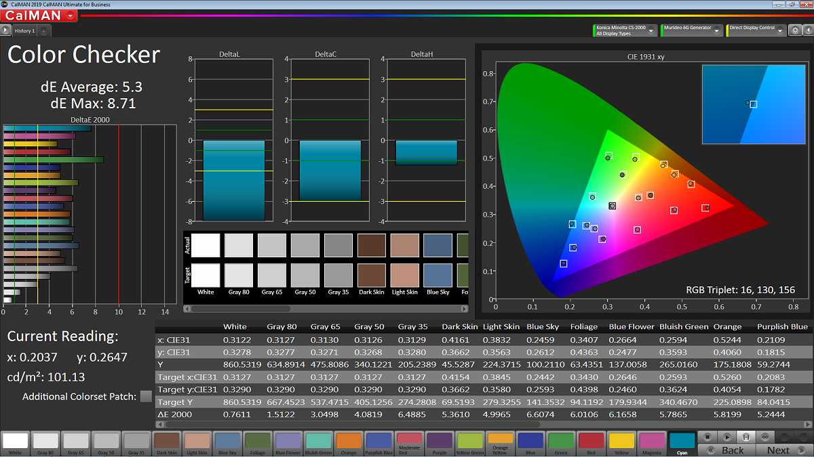Add a new history tab with plus
The image size is (814, 457).
pos(43,31)
